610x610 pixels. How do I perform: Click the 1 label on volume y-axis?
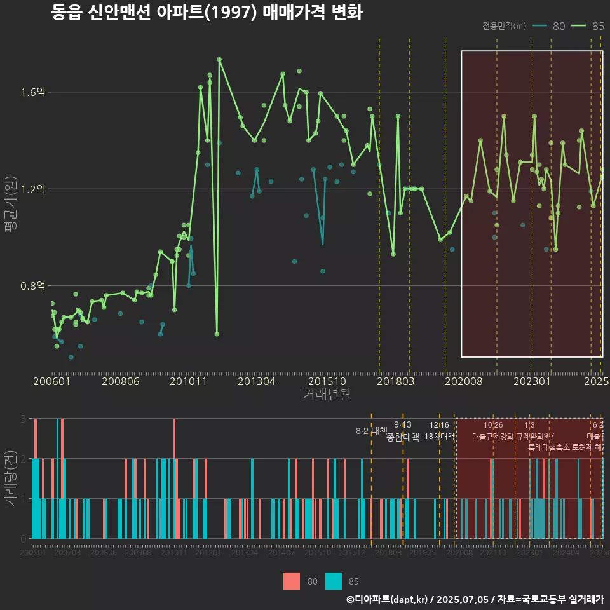24,499
